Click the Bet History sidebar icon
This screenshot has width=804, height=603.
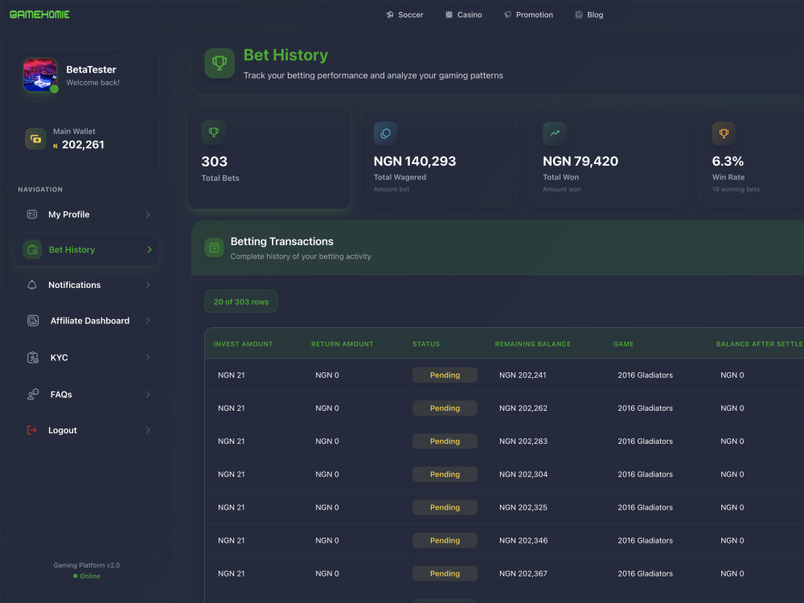point(32,250)
